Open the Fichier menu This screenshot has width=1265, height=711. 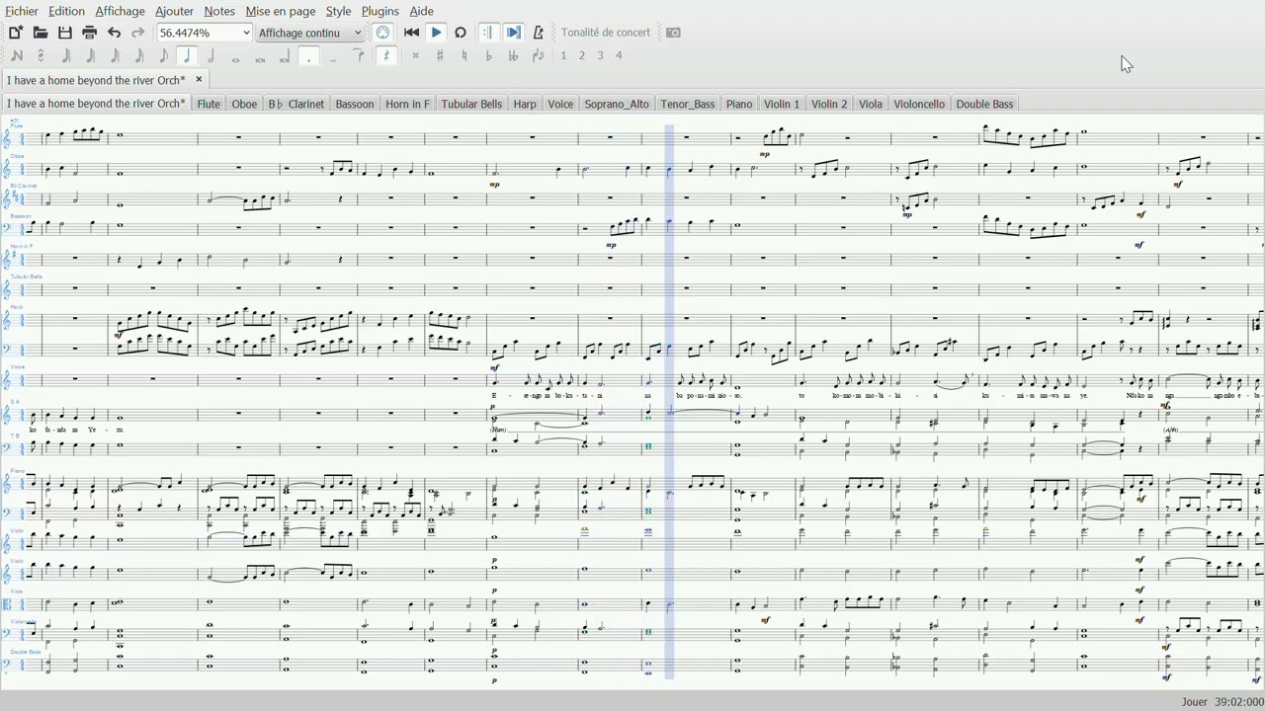coord(22,11)
